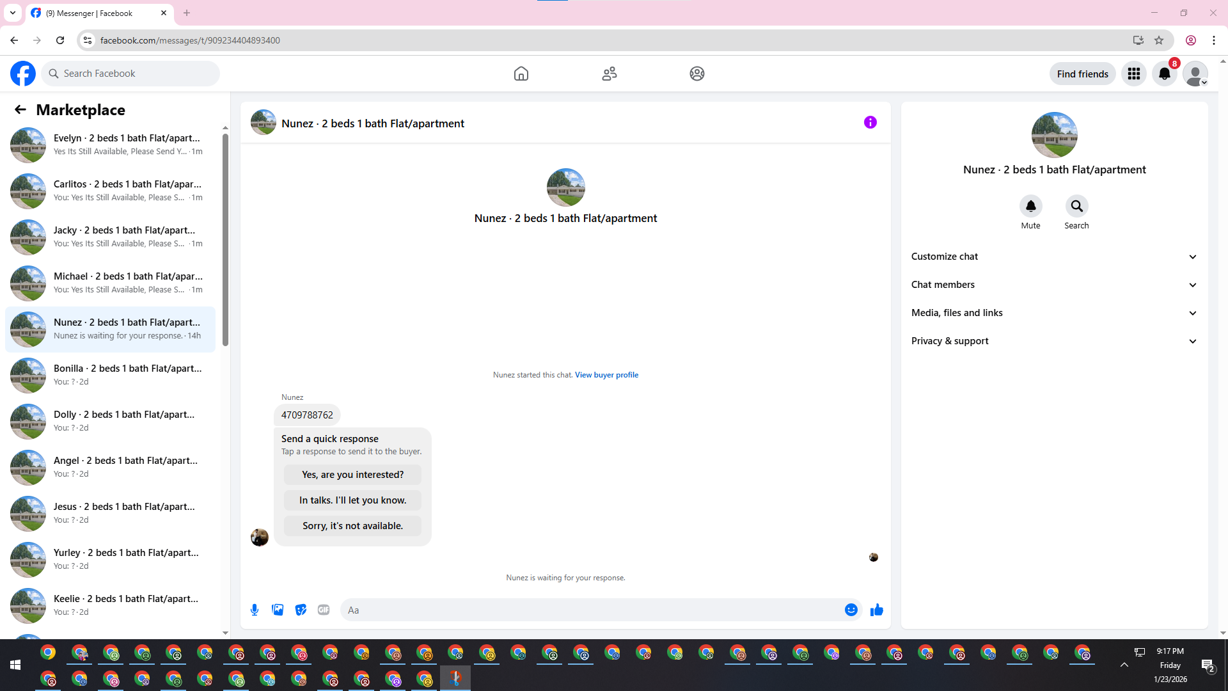Open the GIF picker icon
The image size is (1228, 691).
[324, 610]
